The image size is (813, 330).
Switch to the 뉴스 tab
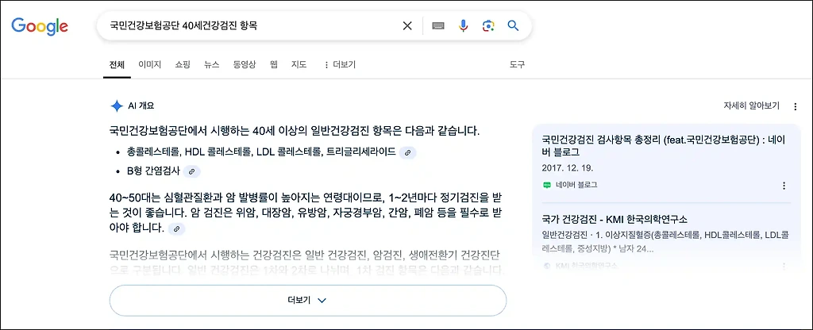(211, 65)
